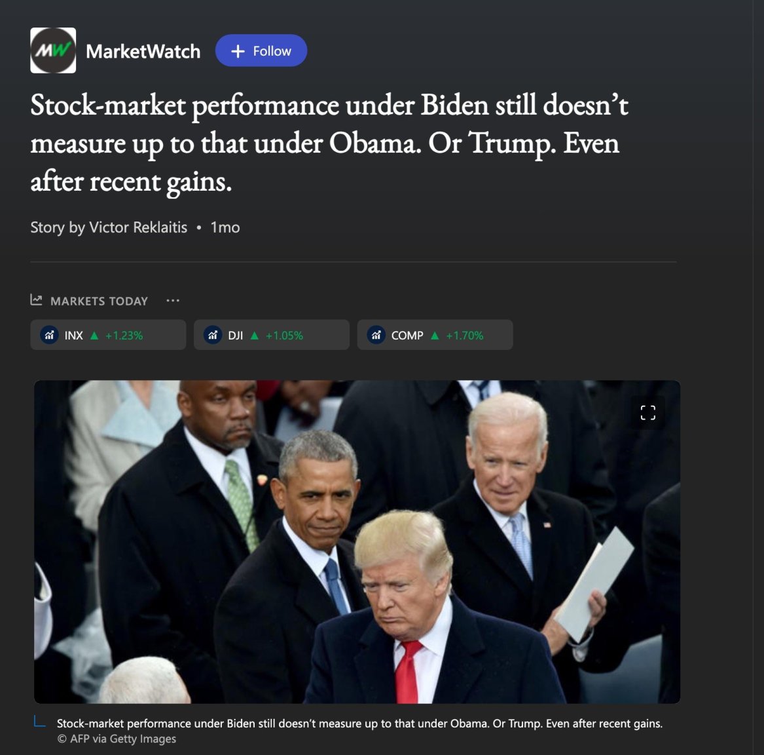Open the DJI index chip
The width and height of the screenshot is (764, 755).
pyautogui.click(x=272, y=335)
